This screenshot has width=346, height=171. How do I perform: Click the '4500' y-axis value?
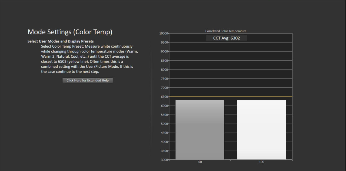click(164, 133)
